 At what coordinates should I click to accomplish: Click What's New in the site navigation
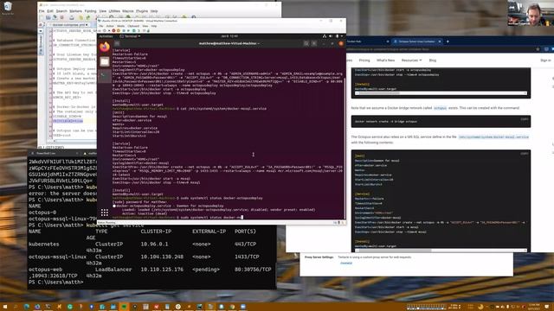(385, 60)
